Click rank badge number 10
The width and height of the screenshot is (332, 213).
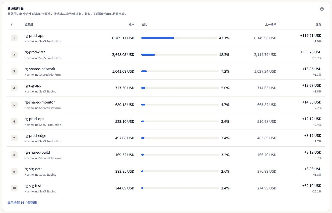coord(14,188)
